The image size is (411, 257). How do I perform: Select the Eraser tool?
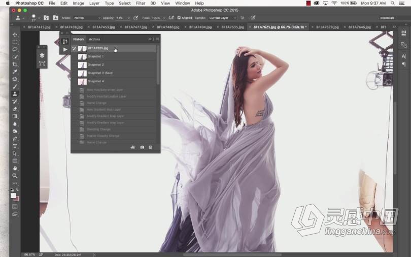click(15, 109)
